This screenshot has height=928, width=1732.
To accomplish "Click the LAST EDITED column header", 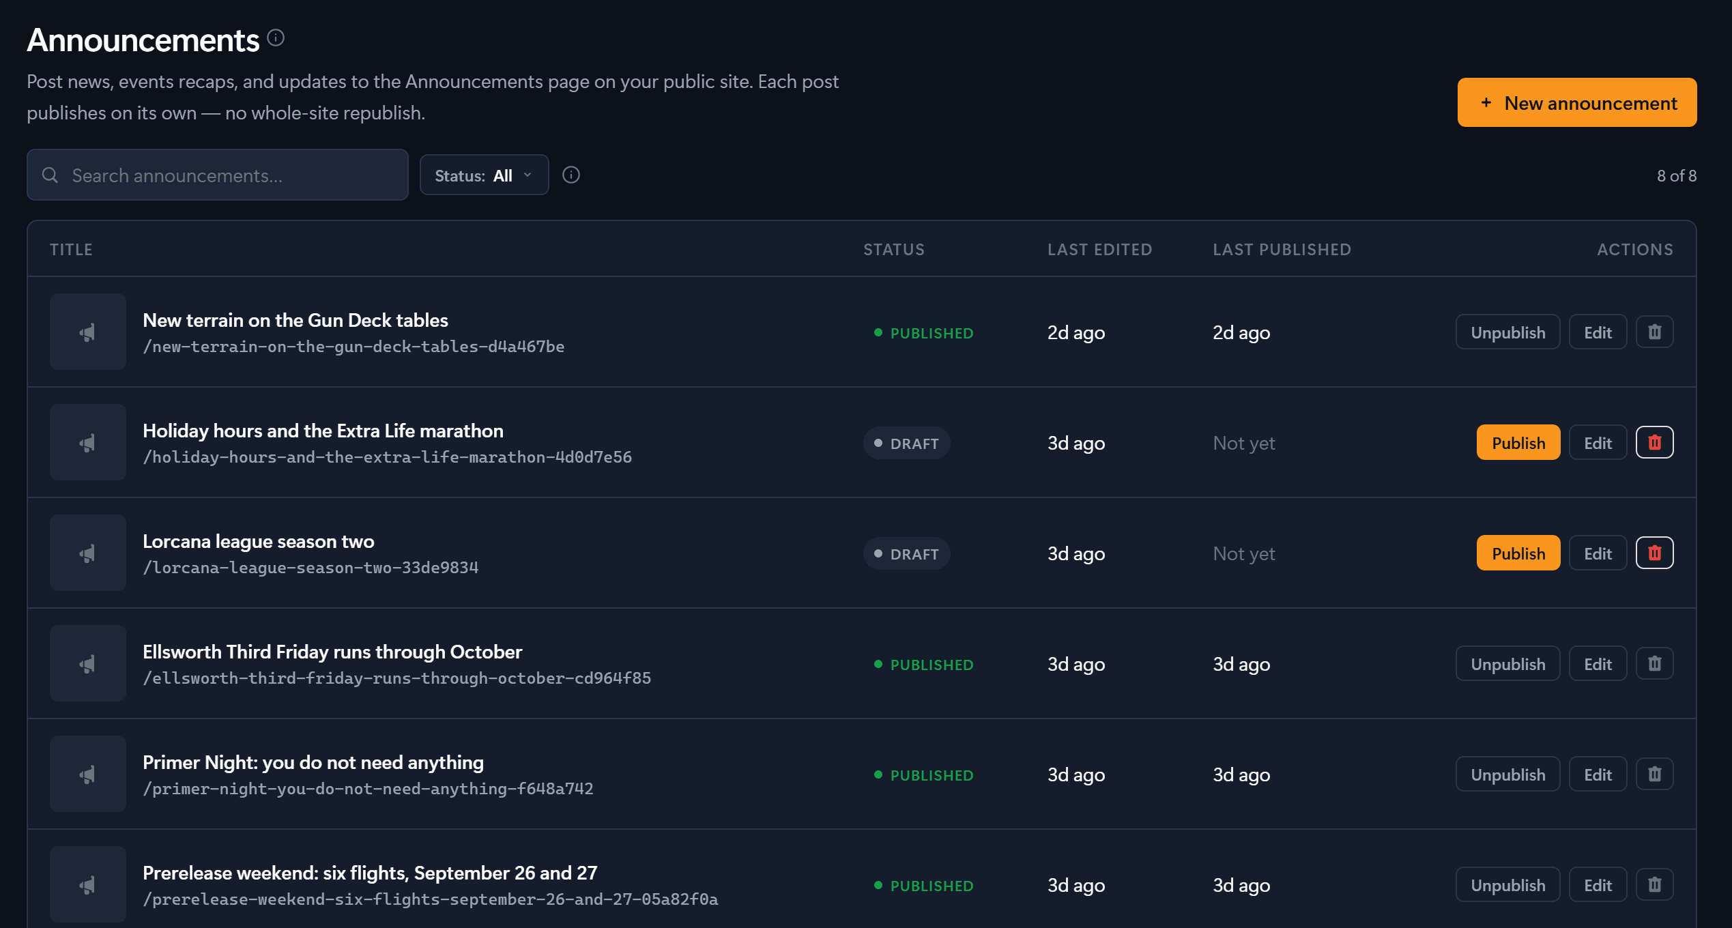I will (1099, 250).
